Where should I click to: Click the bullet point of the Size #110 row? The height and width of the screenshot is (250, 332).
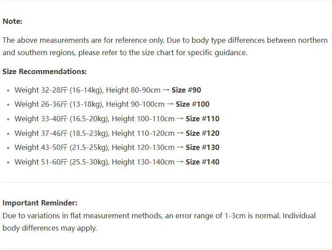coord(8,119)
